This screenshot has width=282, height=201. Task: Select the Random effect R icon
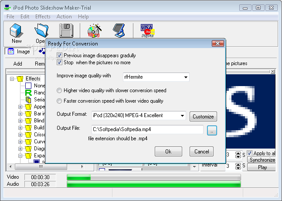pyautogui.click(x=28, y=93)
